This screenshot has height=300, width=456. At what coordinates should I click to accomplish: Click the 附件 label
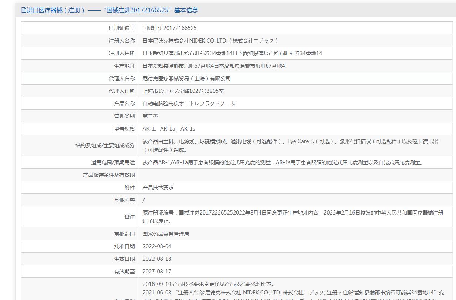129,188
